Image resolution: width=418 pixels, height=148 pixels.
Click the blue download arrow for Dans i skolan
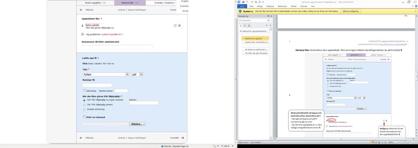[83, 26]
